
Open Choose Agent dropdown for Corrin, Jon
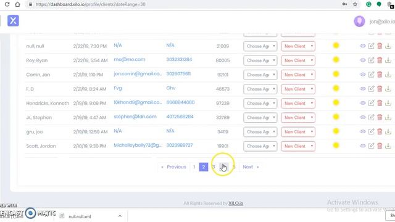coord(260,75)
